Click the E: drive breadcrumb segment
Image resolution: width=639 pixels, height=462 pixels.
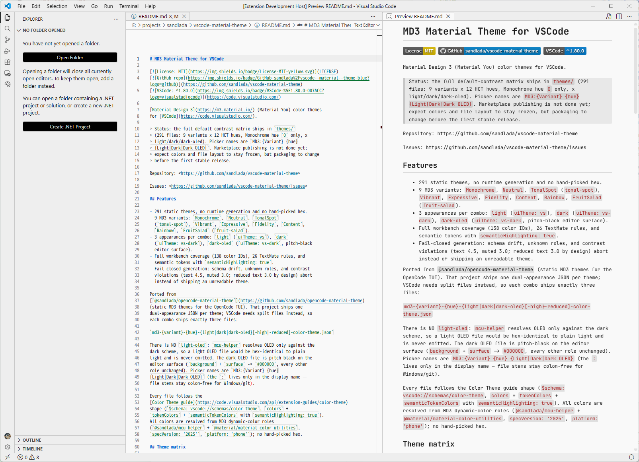(x=134, y=25)
